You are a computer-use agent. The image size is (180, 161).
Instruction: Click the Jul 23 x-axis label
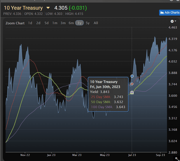(x=132, y=155)
